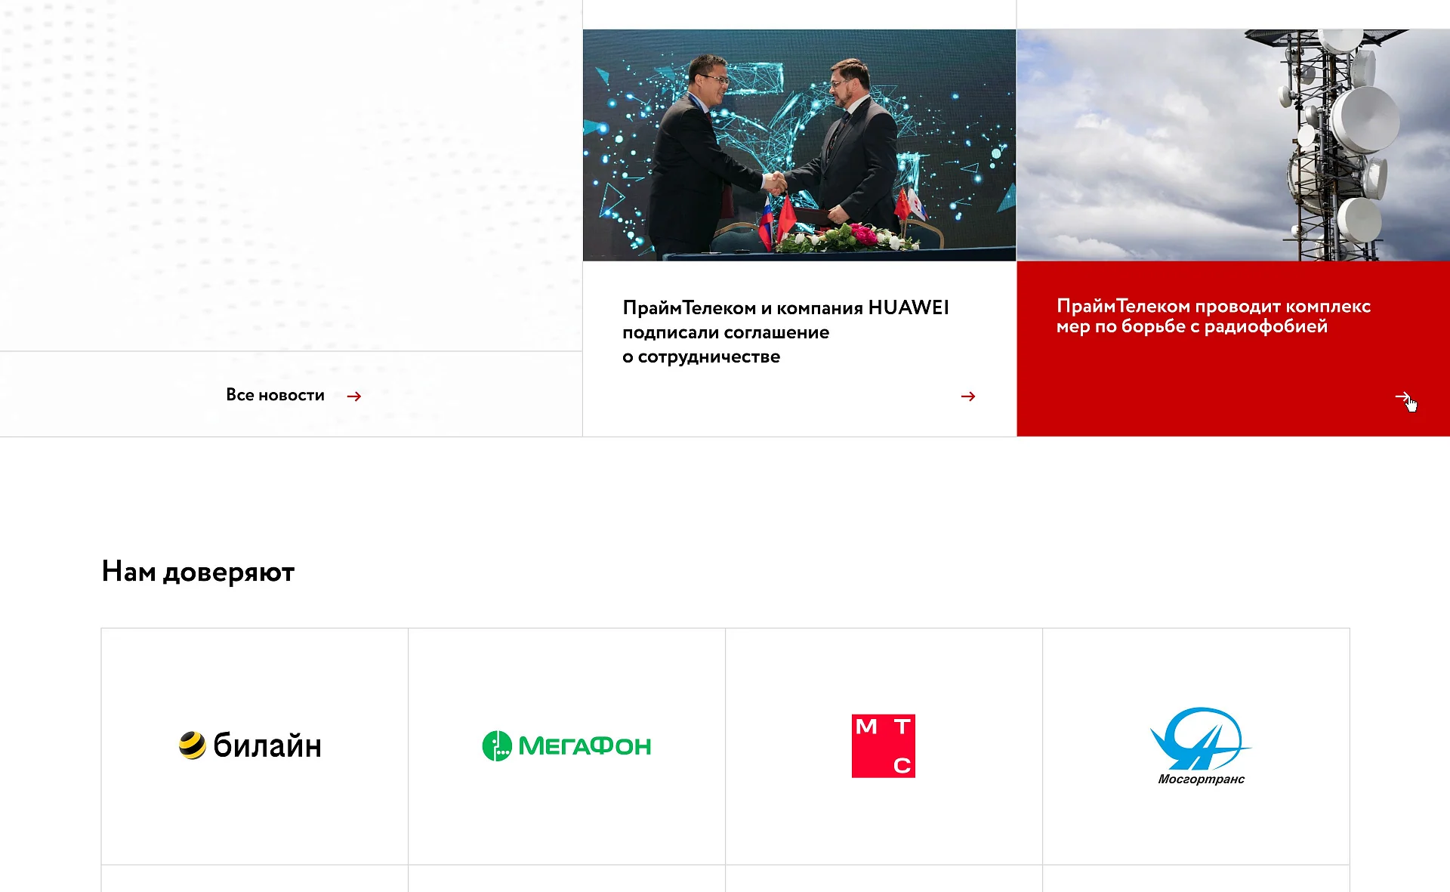Click the striped yellow-black Beeline ball icon

tap(193, 745)
